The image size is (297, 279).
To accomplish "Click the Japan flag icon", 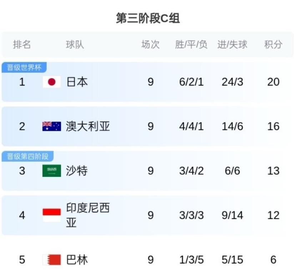I will (x=52, y=82).
